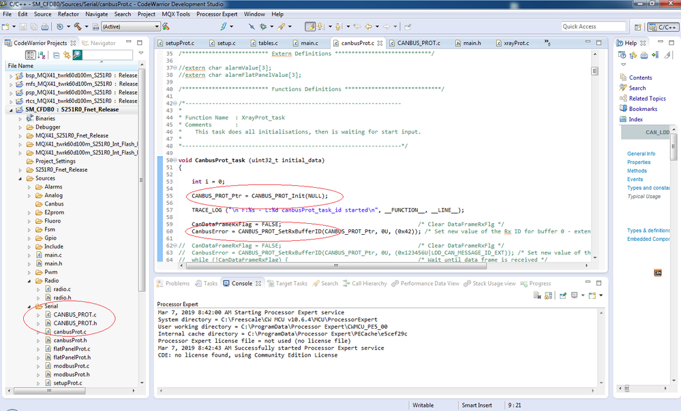
Task: Show the hidden editor tabs list chevron
Action: (547, 42)
